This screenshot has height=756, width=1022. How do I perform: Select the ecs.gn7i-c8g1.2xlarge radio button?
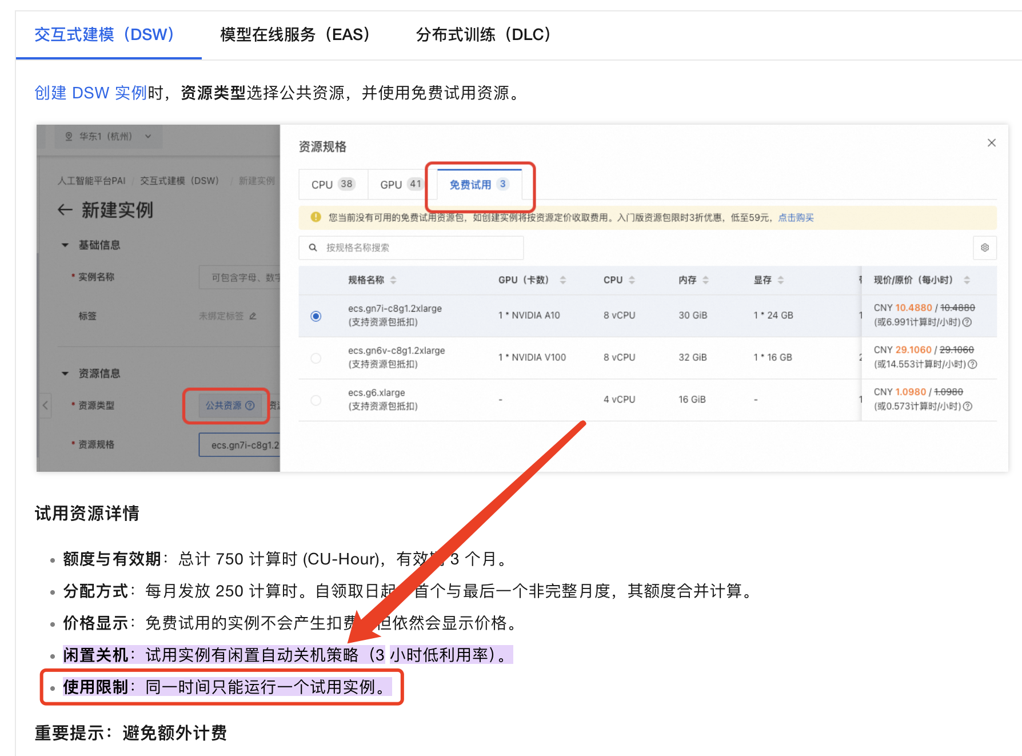tap(316, 315)
